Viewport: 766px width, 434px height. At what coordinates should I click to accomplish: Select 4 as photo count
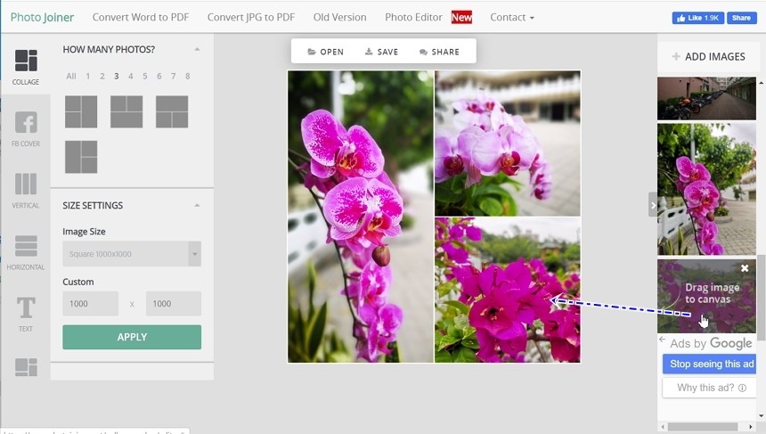tap(131, 77)
